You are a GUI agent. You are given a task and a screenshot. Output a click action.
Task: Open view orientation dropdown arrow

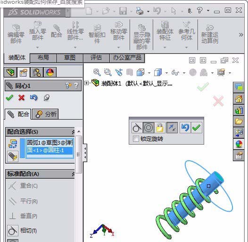pyautogui.click(x=149, y=73)
